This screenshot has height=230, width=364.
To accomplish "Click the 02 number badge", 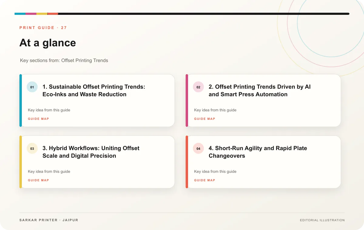I will (x=198, y=87).
